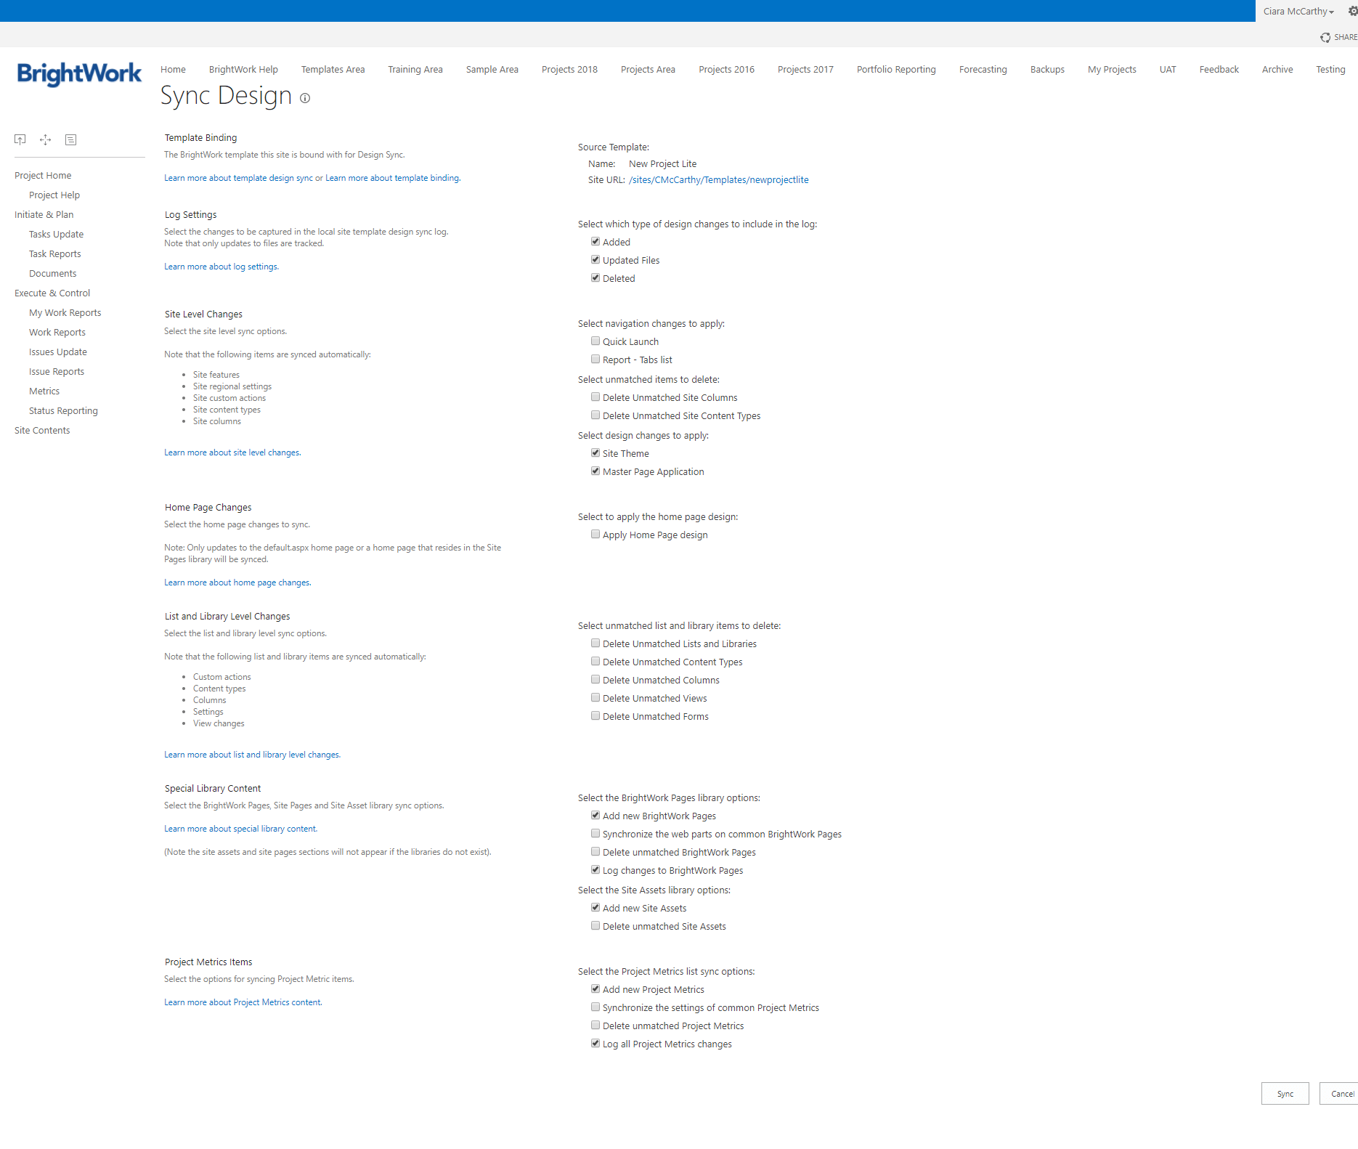Click the move arrows sidebar icon
Viewport: 1358px width, 1149px height.
45,139
